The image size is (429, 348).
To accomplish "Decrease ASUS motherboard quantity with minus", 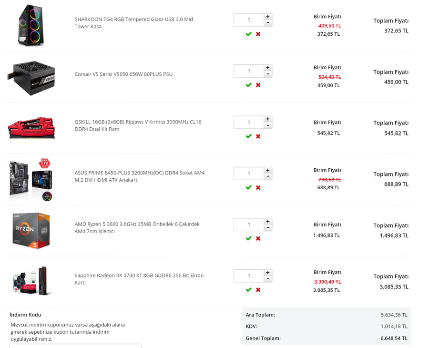I will click(268, 177).
